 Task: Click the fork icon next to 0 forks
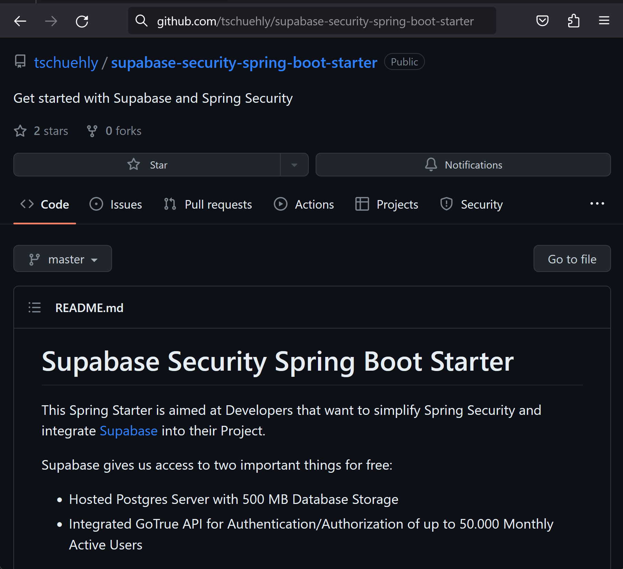click(x=92, y=131)
